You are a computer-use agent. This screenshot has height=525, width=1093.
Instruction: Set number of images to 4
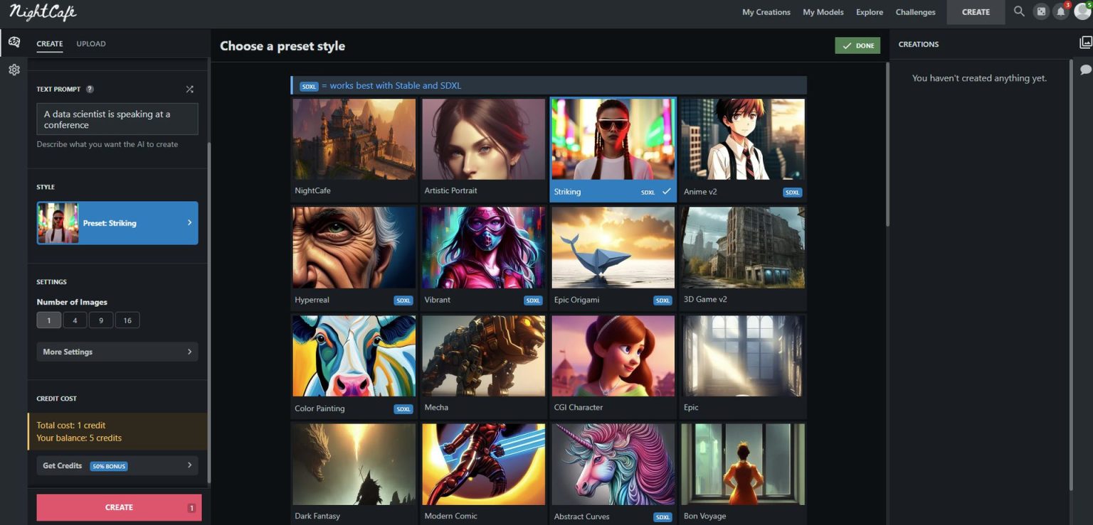click(75, 320)
